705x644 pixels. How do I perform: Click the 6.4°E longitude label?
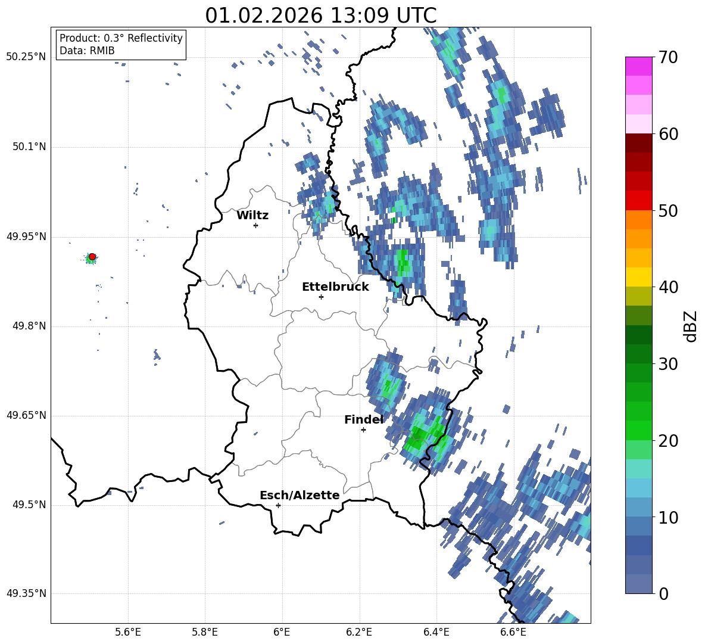pos(436,632)
